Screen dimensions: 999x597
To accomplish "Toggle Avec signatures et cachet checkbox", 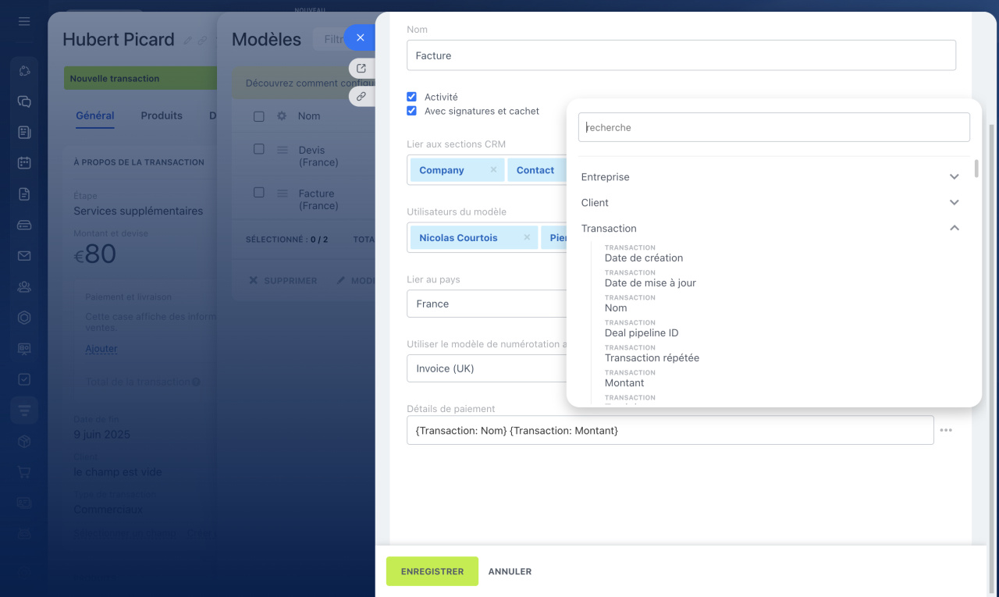I will (x=412, y=111).
